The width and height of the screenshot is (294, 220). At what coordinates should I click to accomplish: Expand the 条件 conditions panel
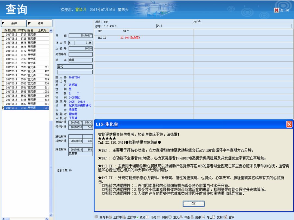(14, 23)
